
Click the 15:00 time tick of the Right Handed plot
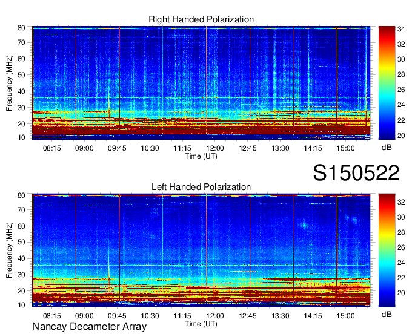point(345,148)
